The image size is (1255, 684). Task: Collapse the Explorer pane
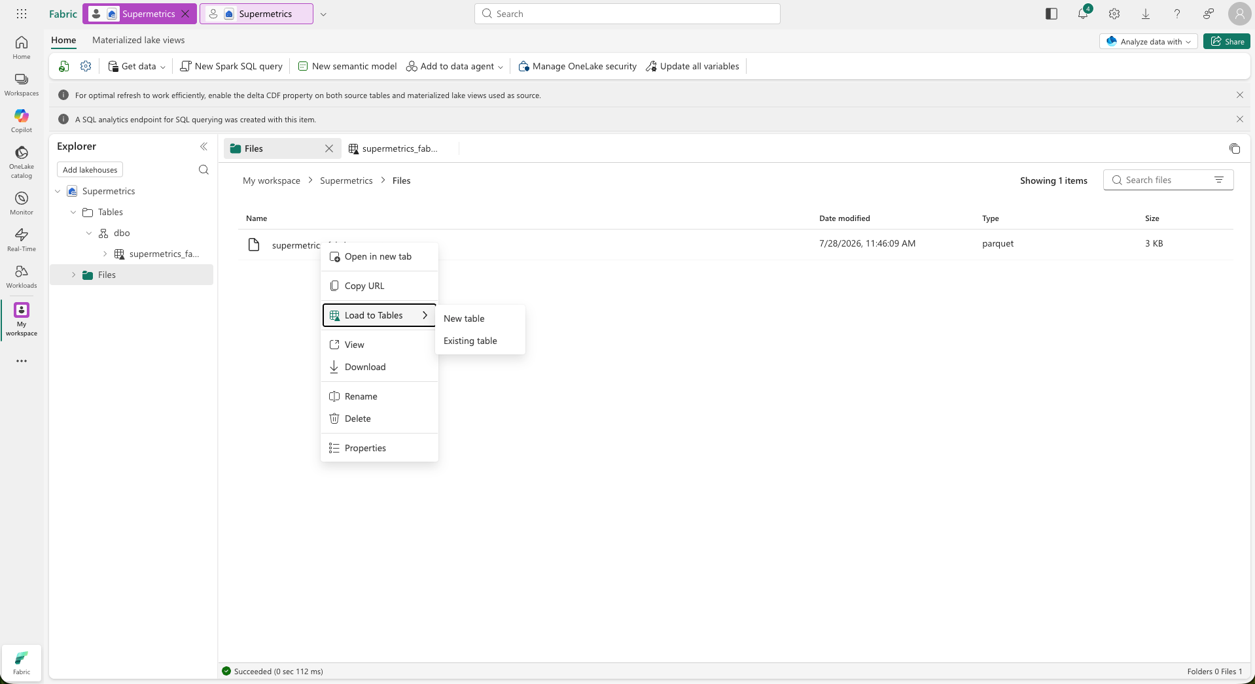pyautogui.click(x=203, y=146)
